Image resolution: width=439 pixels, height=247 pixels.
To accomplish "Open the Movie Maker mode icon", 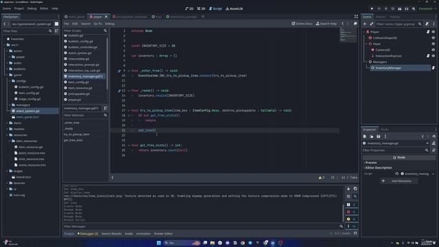I will [x=413, y=9].
